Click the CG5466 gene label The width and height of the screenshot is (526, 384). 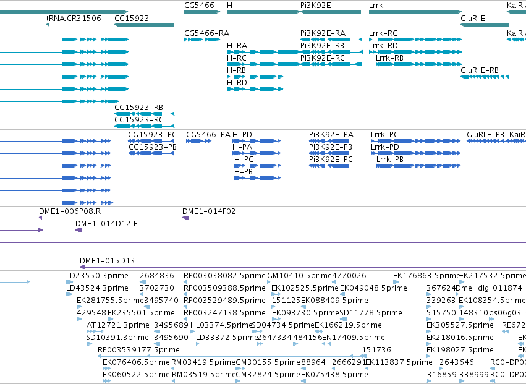pyautogui.click(x=199, y=6)
